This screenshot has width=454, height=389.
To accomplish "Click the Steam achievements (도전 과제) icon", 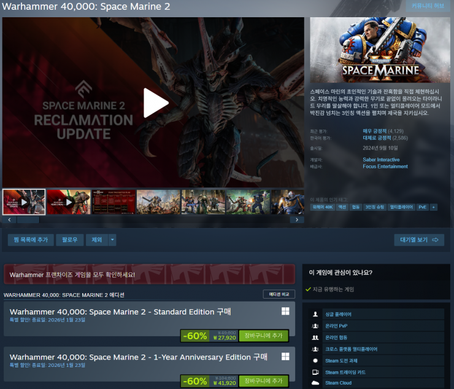I will point(315,360).
